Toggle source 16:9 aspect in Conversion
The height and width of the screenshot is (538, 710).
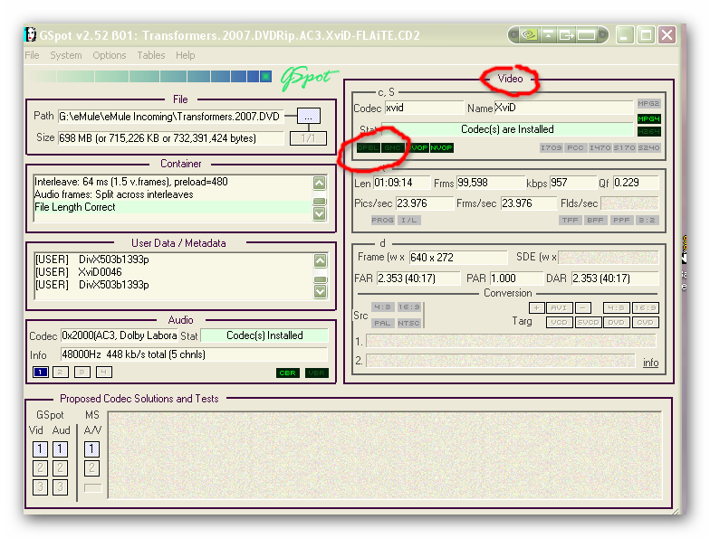[x=409, y=307]
